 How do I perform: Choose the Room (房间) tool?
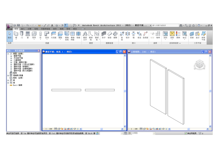165,35
